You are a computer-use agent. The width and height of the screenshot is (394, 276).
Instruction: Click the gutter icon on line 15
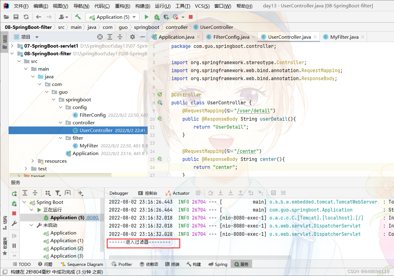(160, 159)
